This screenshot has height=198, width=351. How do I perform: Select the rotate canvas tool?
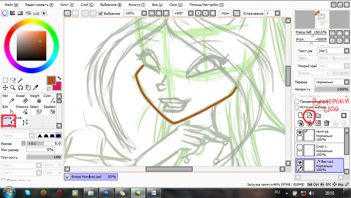coord(20,87)
